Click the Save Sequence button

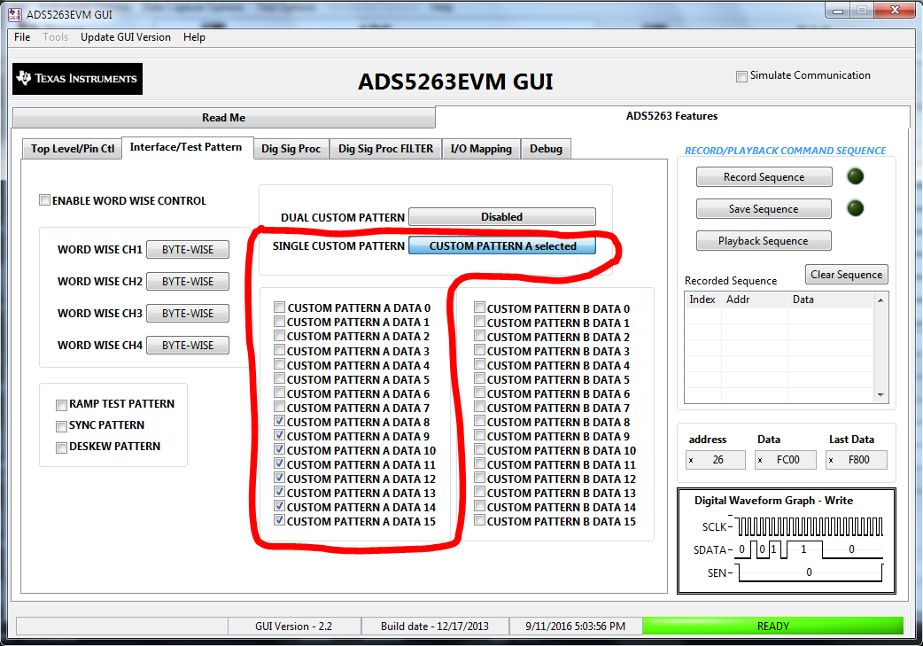[764, 209]
